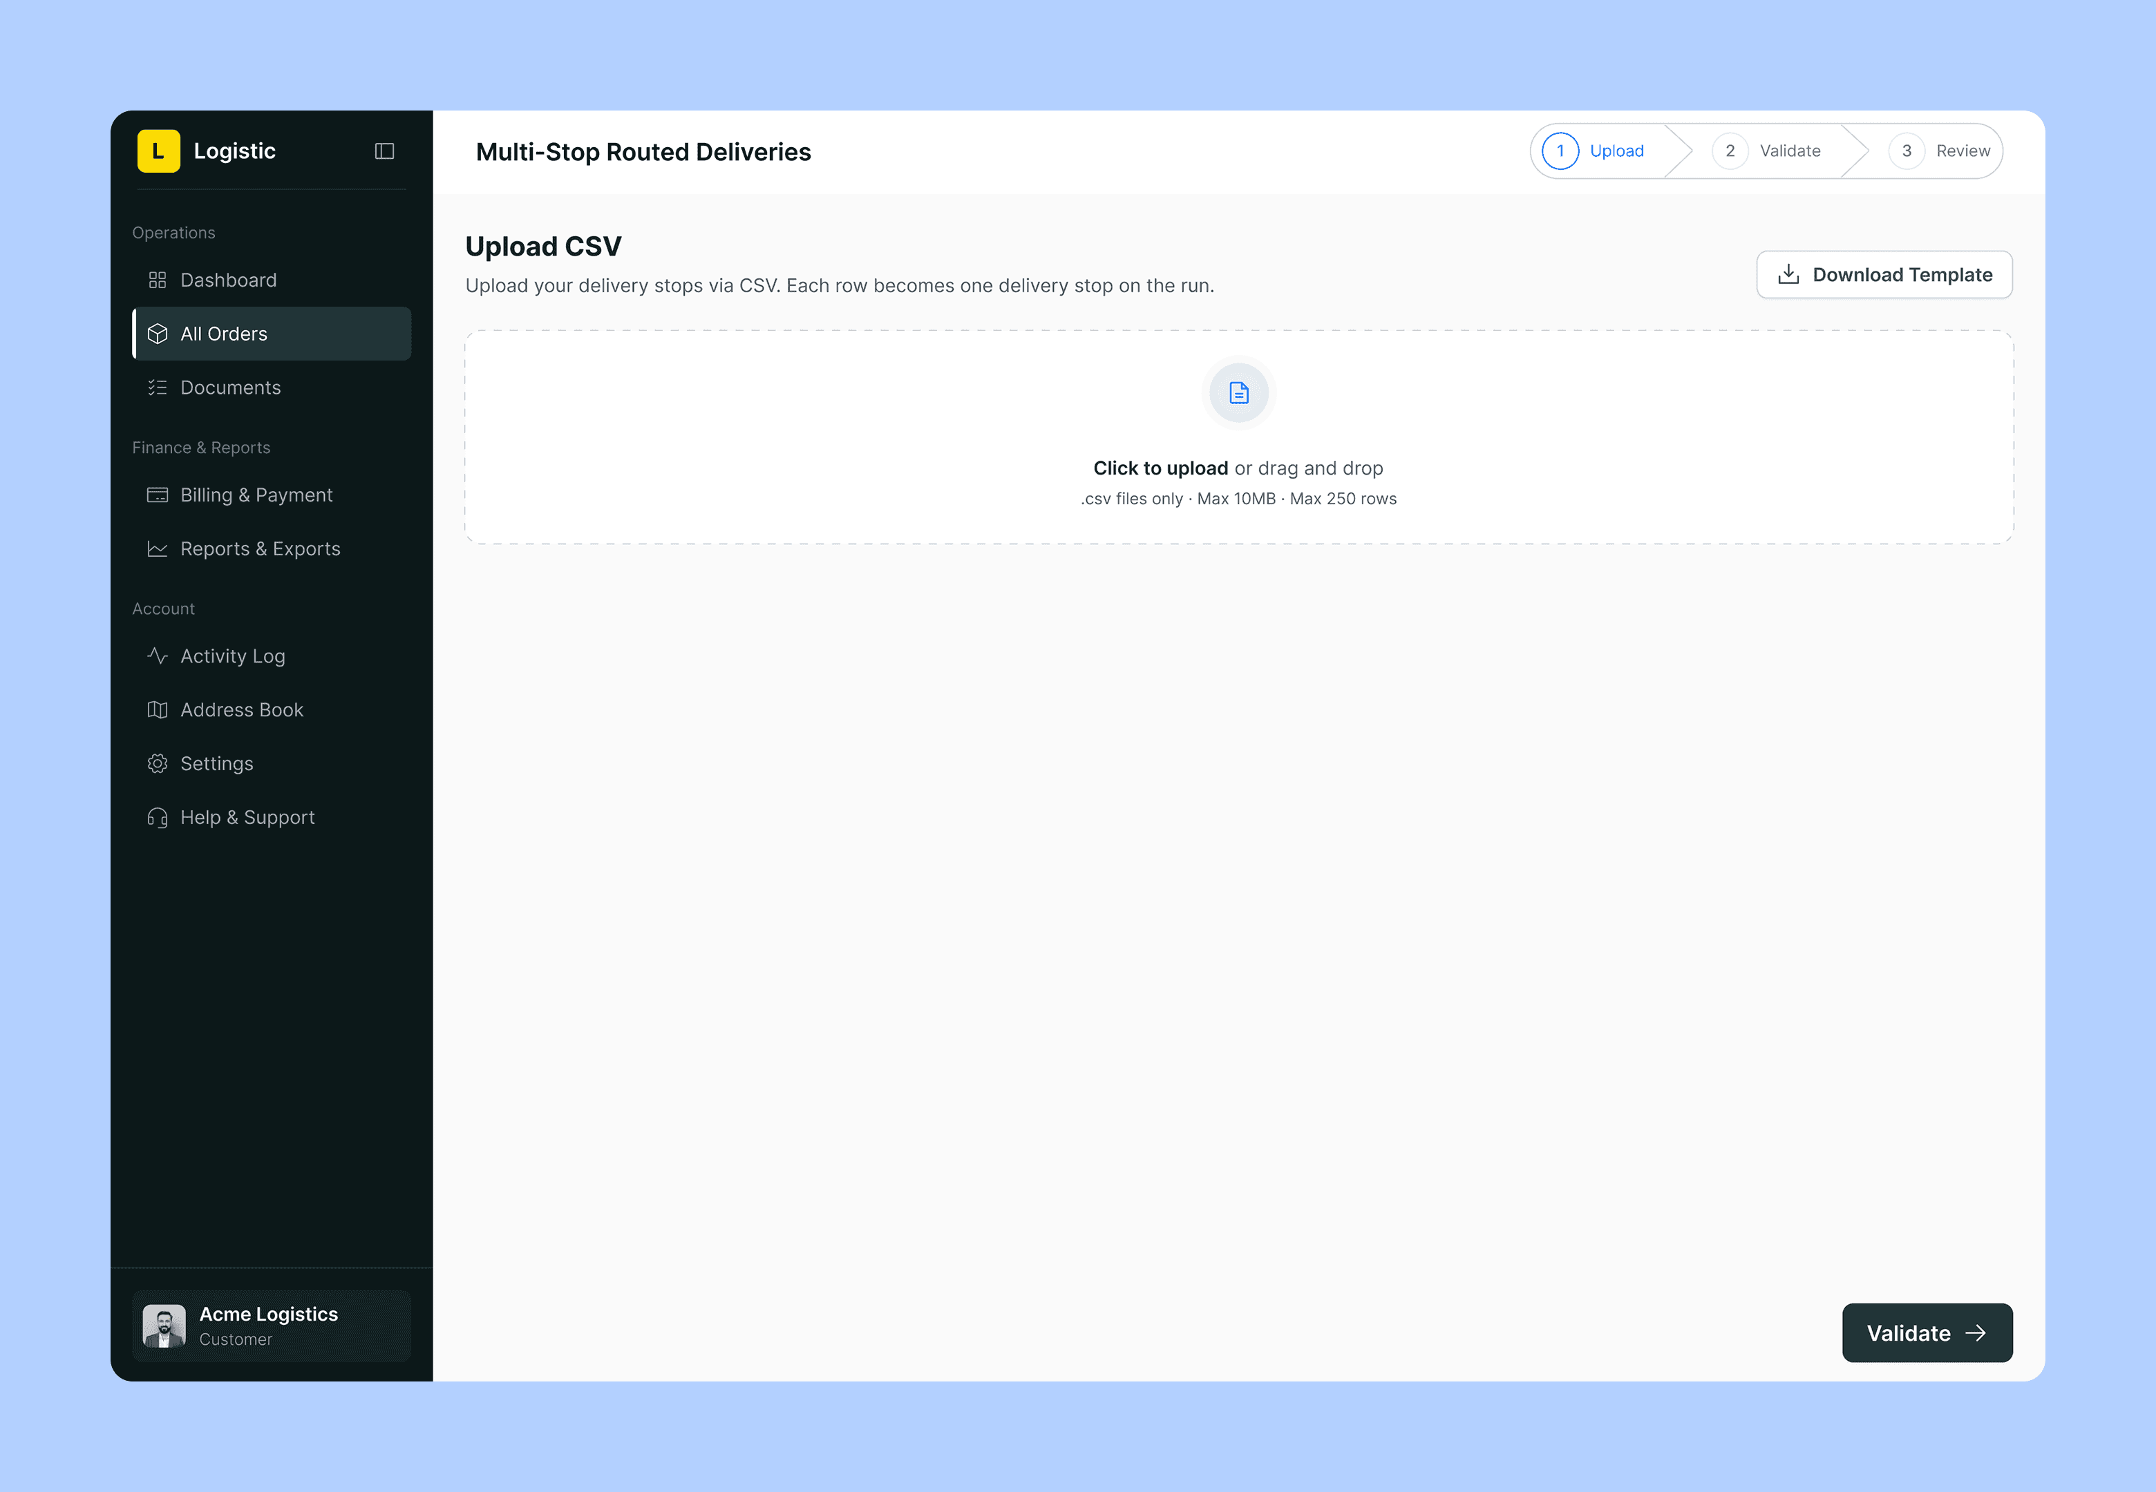Open Reports & Exports
The height and width of the screenshot is (1492, 2156).
click(x=272, y=548)
